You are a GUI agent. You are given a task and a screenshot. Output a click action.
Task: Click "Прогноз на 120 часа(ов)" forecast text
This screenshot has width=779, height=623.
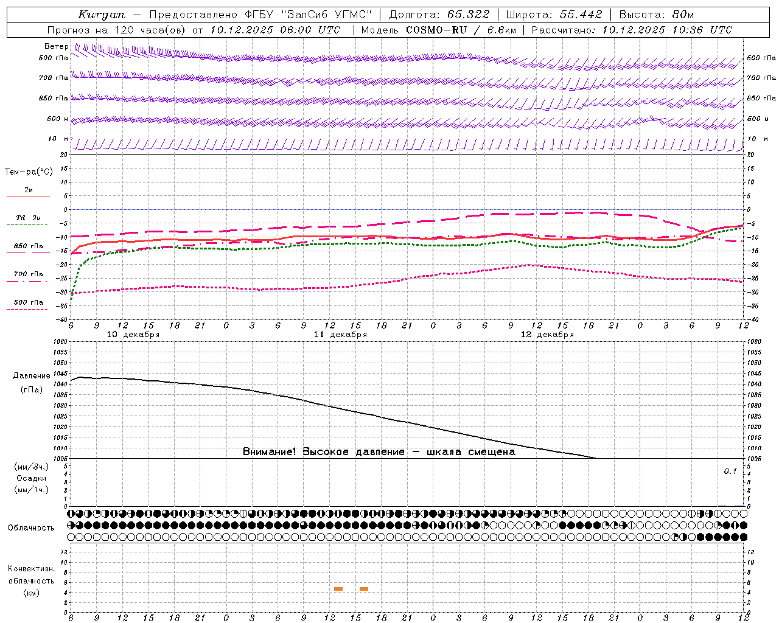click(117, 30)
